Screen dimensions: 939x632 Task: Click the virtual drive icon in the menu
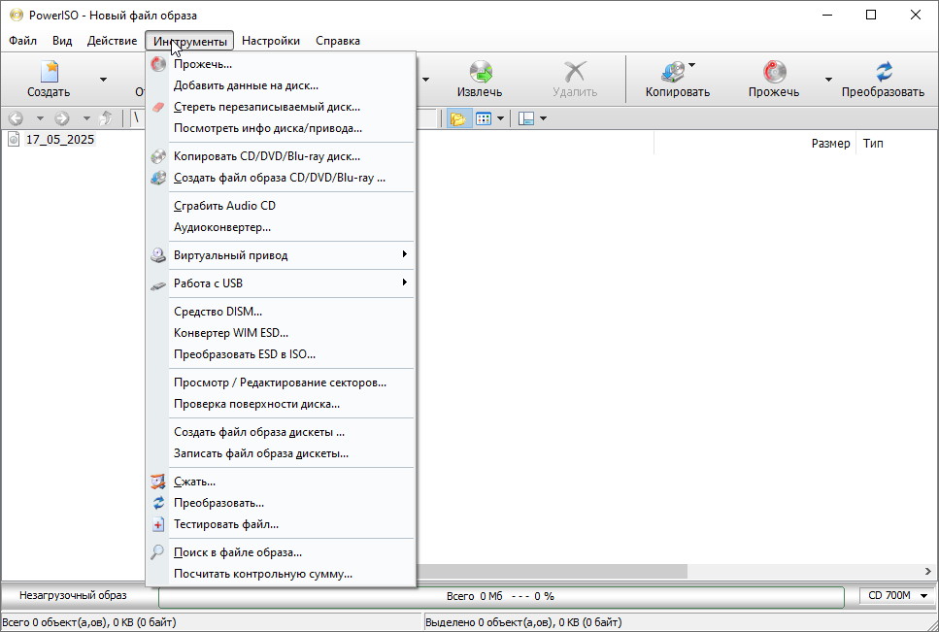pos(158,255)
